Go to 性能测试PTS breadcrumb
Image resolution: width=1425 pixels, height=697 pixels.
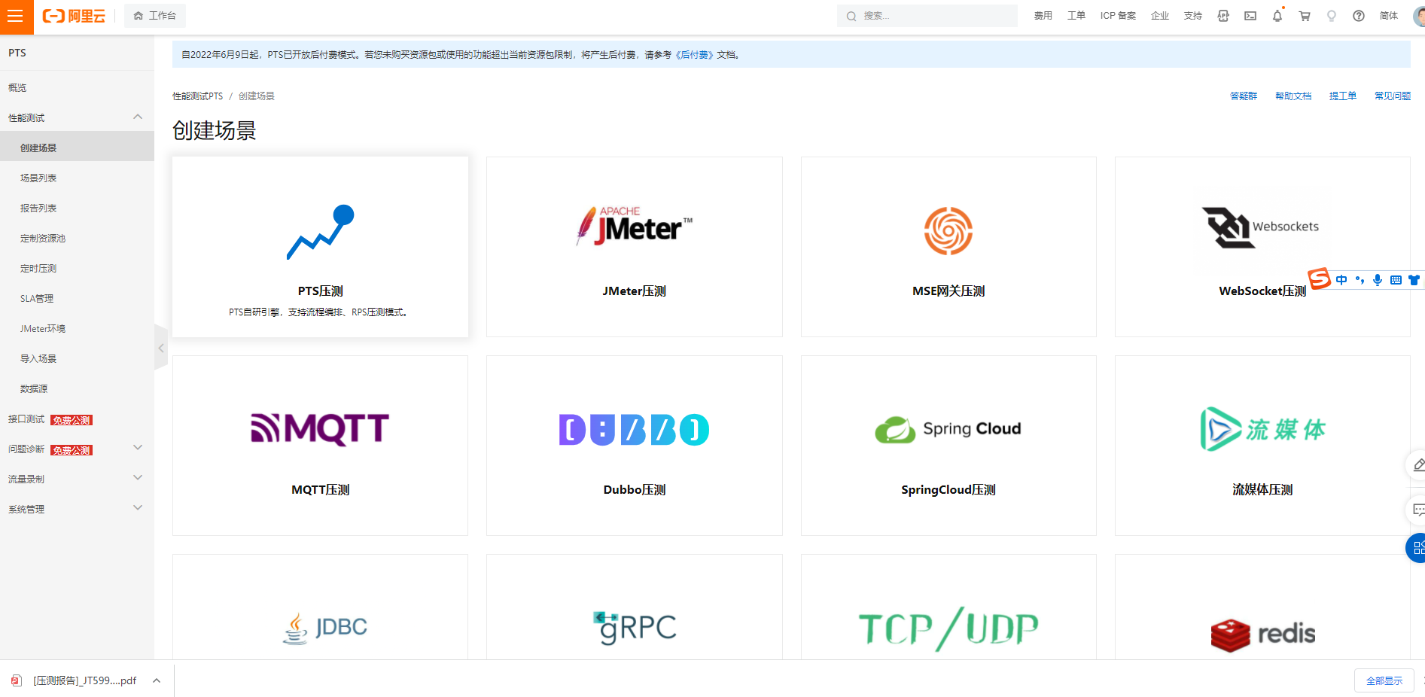[198, 96]
